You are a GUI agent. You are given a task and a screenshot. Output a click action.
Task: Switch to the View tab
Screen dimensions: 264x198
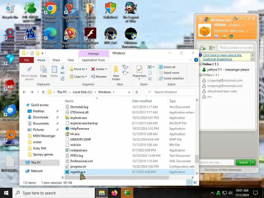[x=71, y=60]
